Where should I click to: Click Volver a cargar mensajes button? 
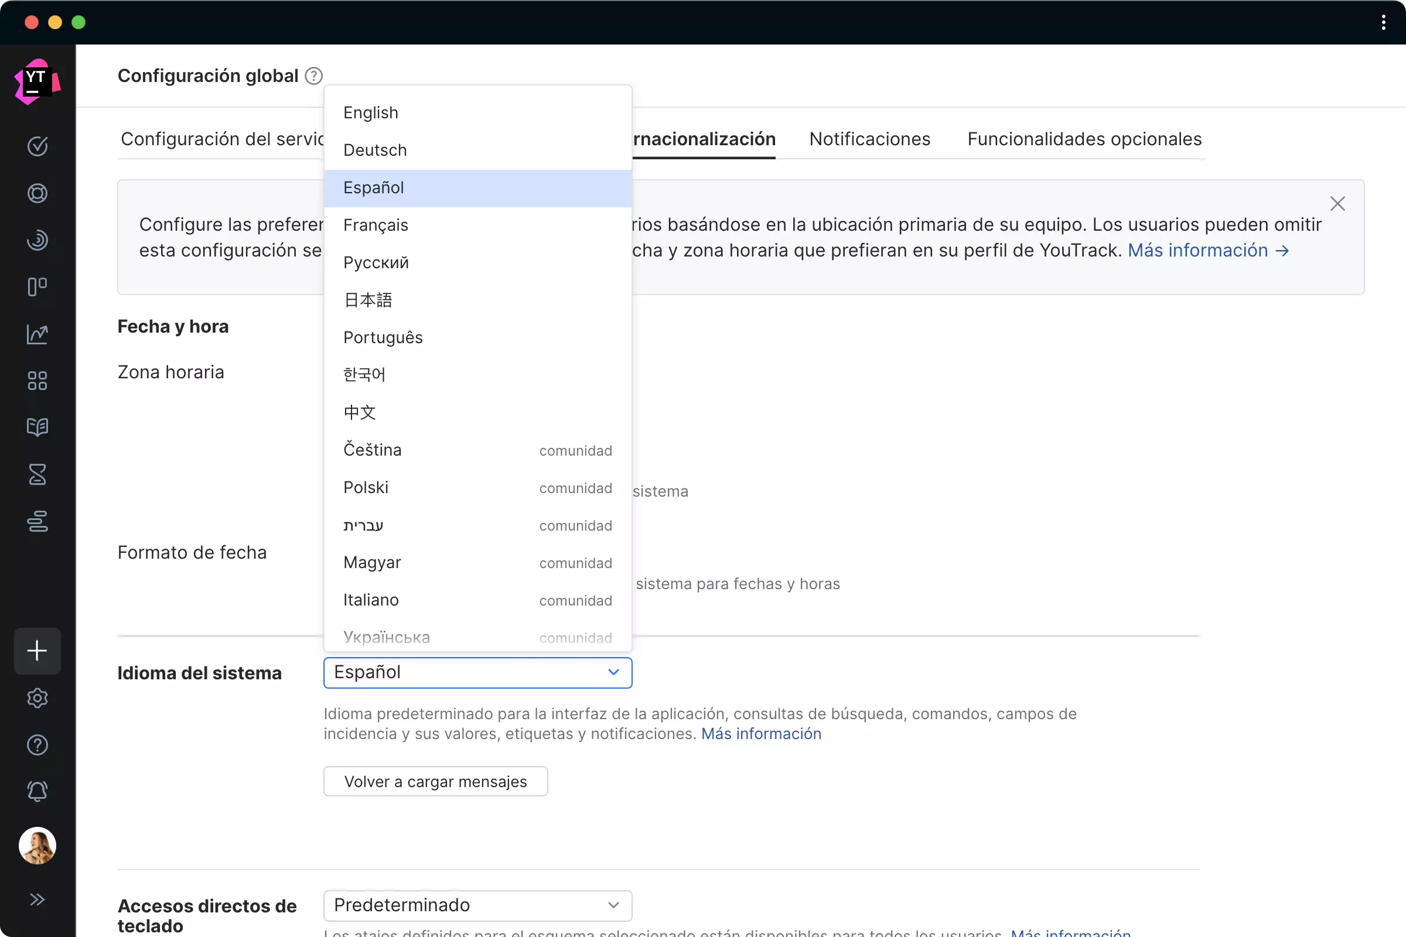pyautogui.click(x=435, y=782)
